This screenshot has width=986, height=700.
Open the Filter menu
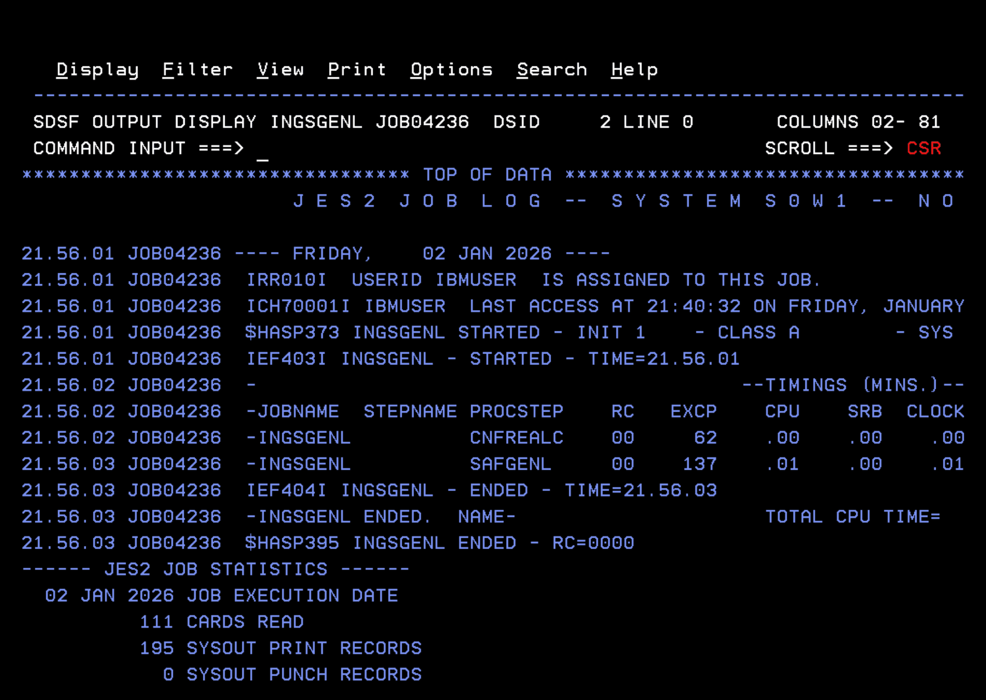(x=198, y=70)
